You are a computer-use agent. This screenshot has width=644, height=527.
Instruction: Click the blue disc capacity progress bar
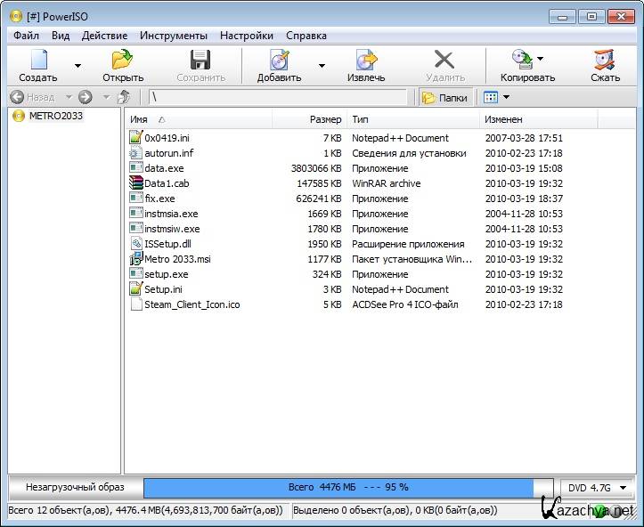click(x=338, y=487)
